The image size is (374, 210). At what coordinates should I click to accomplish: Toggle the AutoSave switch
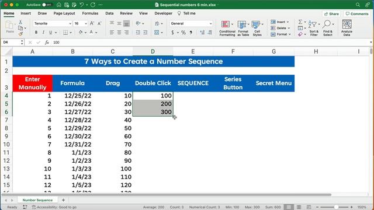point(47,5)
